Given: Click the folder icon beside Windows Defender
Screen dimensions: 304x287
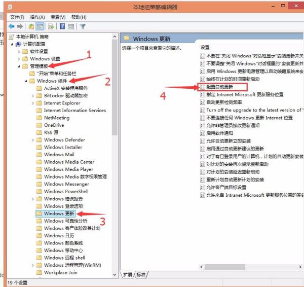Looking at the screenshot, I should coord(39,140).
